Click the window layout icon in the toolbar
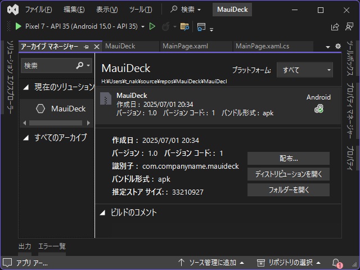The image size is (360, 270). tap(201, 26)
